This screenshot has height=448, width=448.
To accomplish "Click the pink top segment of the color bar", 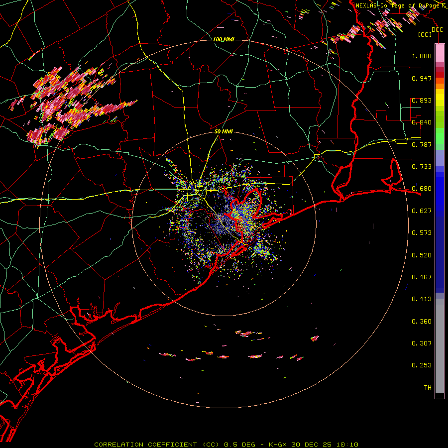I will pos(440,53).
